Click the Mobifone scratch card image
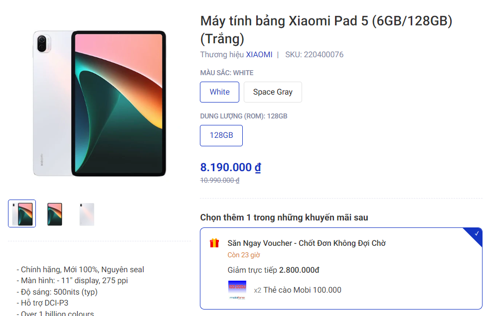This screenshot has width=492, height=316. (x=237, y=289)
